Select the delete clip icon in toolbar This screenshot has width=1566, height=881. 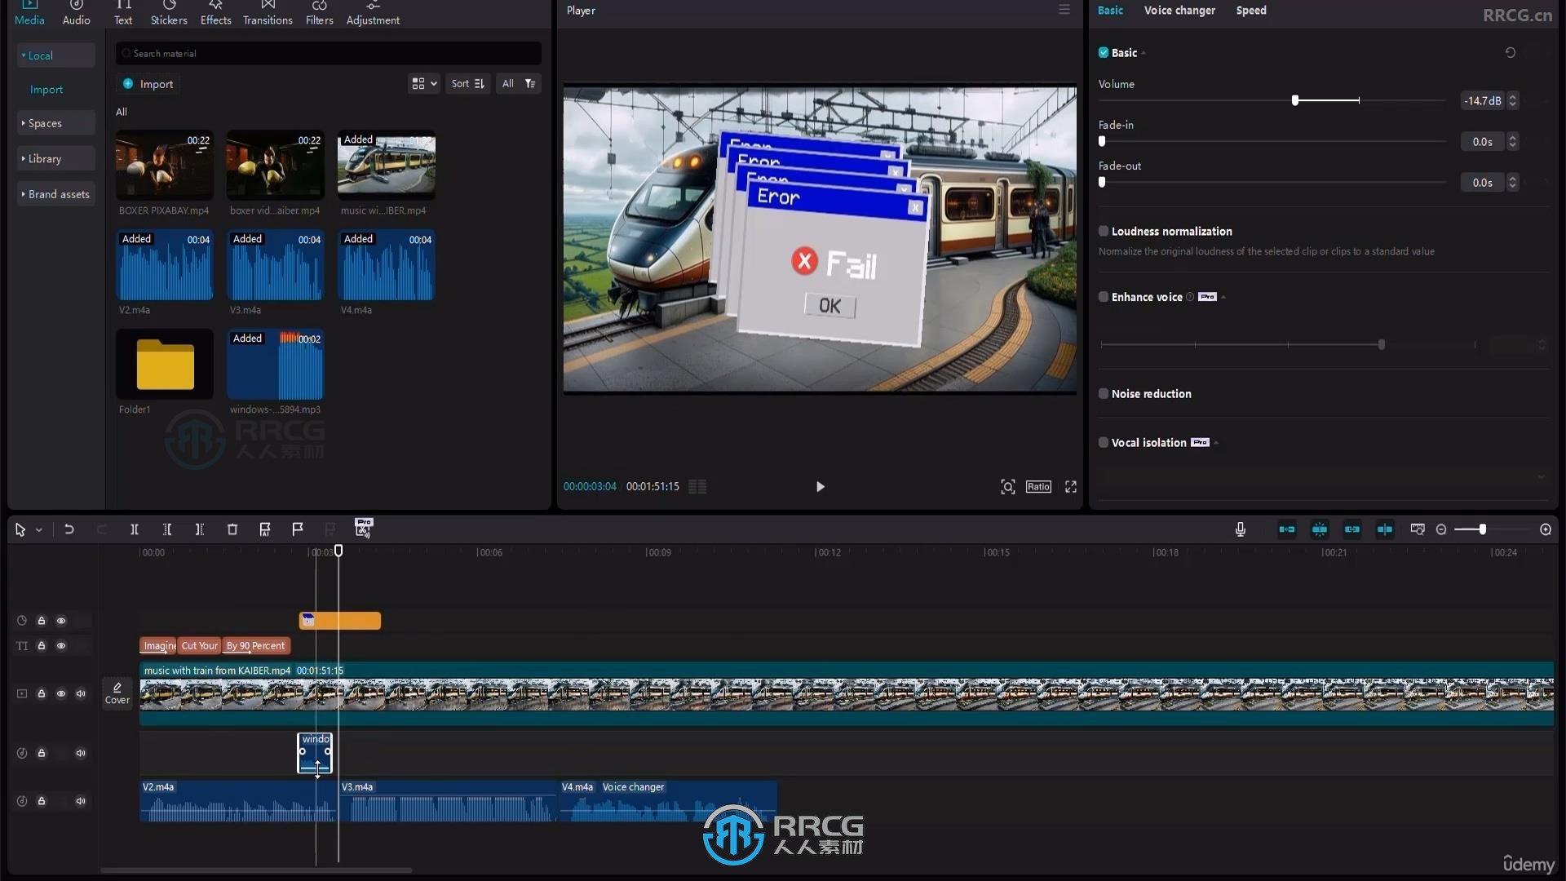pyautogui.click(x=232, y=528)
